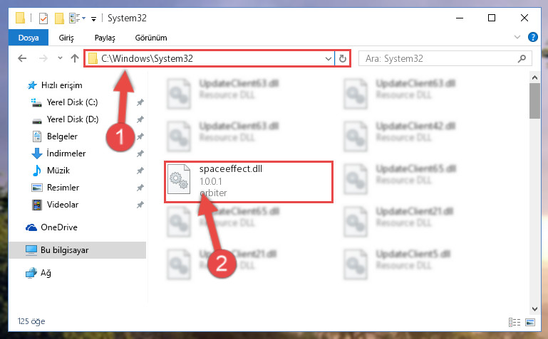Switch to large thumbnails view icon
This screenshot has width=548, height=339.
click(x=530, y=322)
